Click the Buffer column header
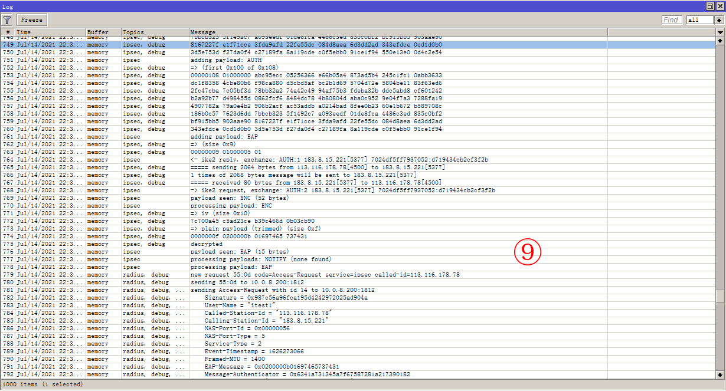Viewport: 726px width, 391px height. pyautogui.click(x=100, y=32)
